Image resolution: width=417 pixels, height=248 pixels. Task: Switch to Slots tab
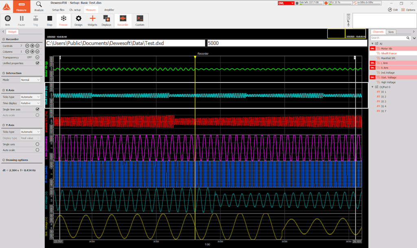(x=391, y=32)
